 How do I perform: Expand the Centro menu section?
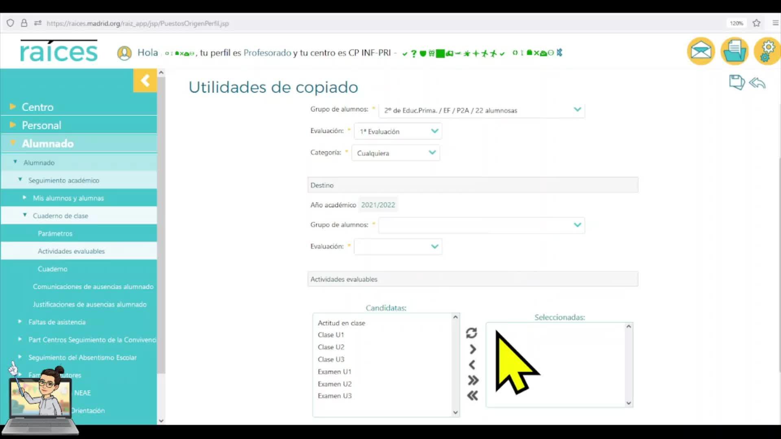37,107
